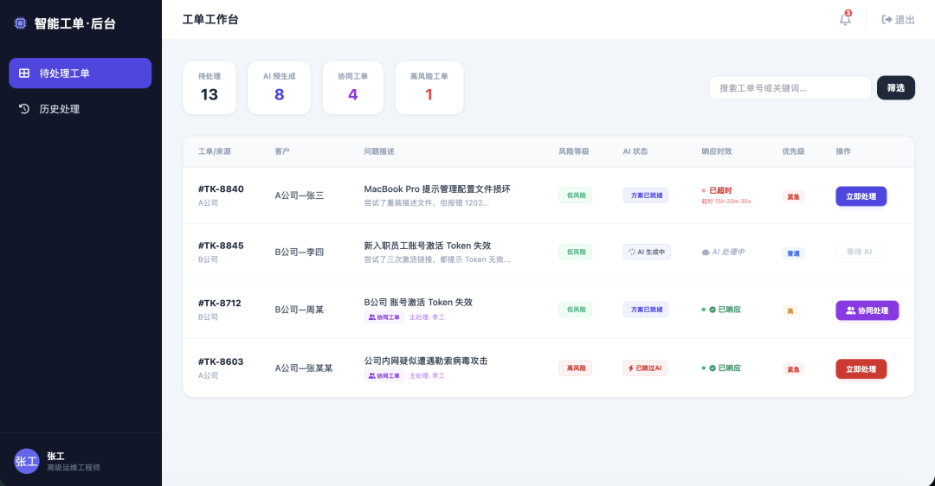Click the 响应时效 column header
The image size is (935, 486).
pos(717,151)
